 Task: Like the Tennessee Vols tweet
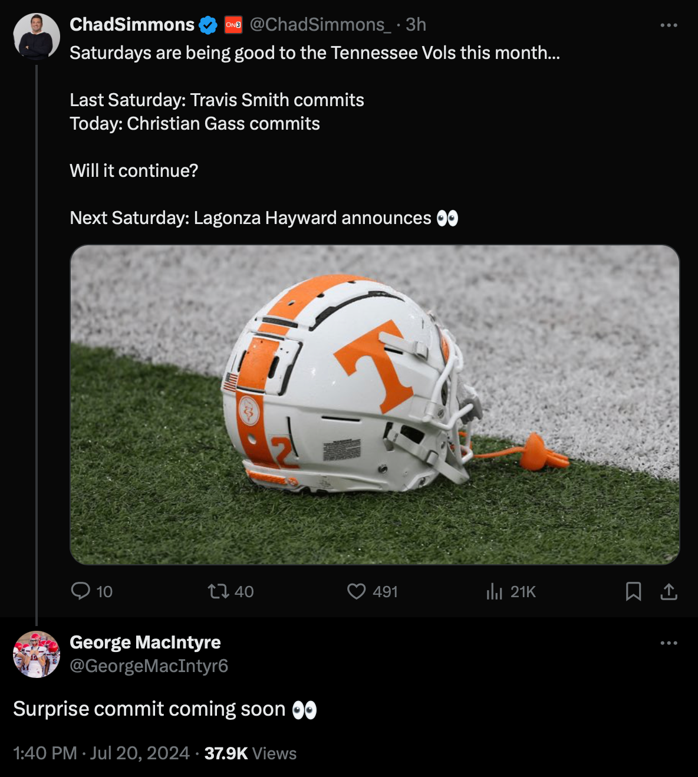356,591
